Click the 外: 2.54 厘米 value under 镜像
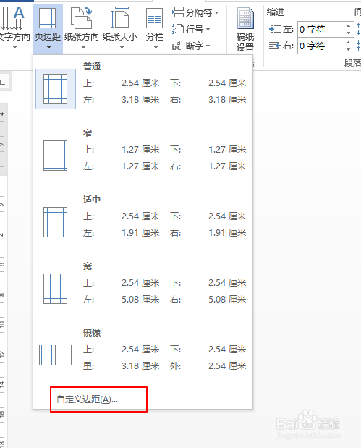Viewport: 361px width, 448px height. pos(227,366)
